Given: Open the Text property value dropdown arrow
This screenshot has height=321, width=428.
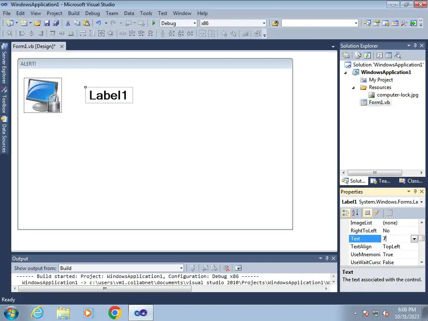Looking at the screenshot, I should tap(414, 239).
